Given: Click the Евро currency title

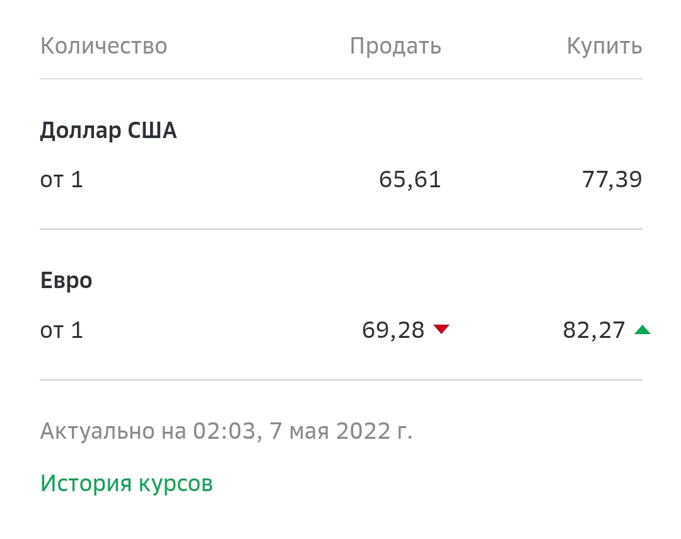Looking at the screenshot, I should (x=66, y=281).
